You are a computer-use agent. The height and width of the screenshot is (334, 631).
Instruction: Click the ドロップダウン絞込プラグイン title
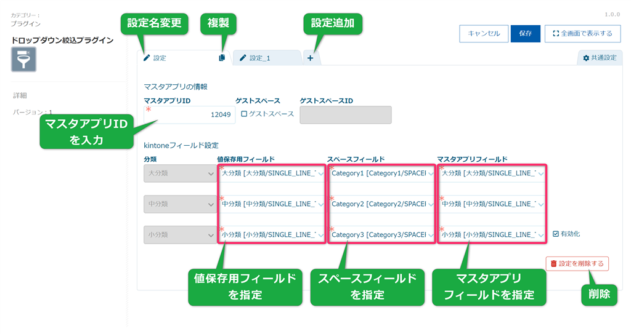[x=62, y=40]
